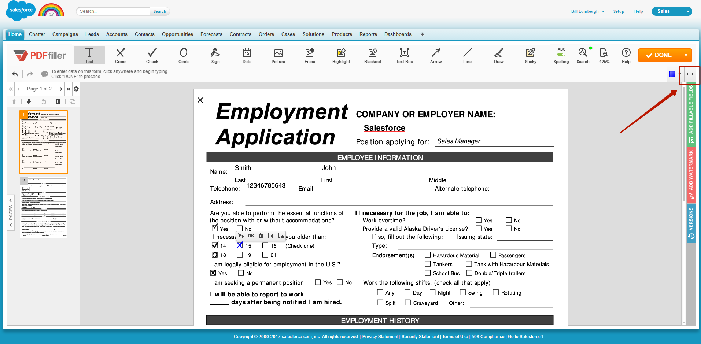
Task: Expand the Bill Lumbergh user menu
Action: pyautogui.click(x=588, y=11)
